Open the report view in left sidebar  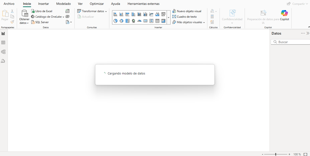(3, 34)
